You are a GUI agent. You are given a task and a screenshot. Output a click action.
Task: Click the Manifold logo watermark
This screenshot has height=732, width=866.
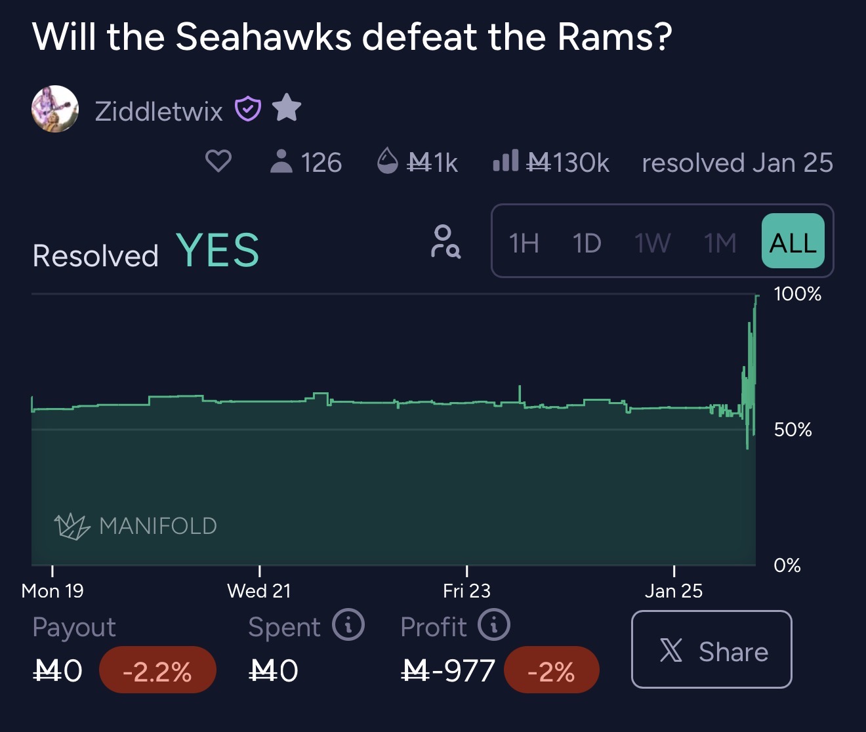click(136, 525)
